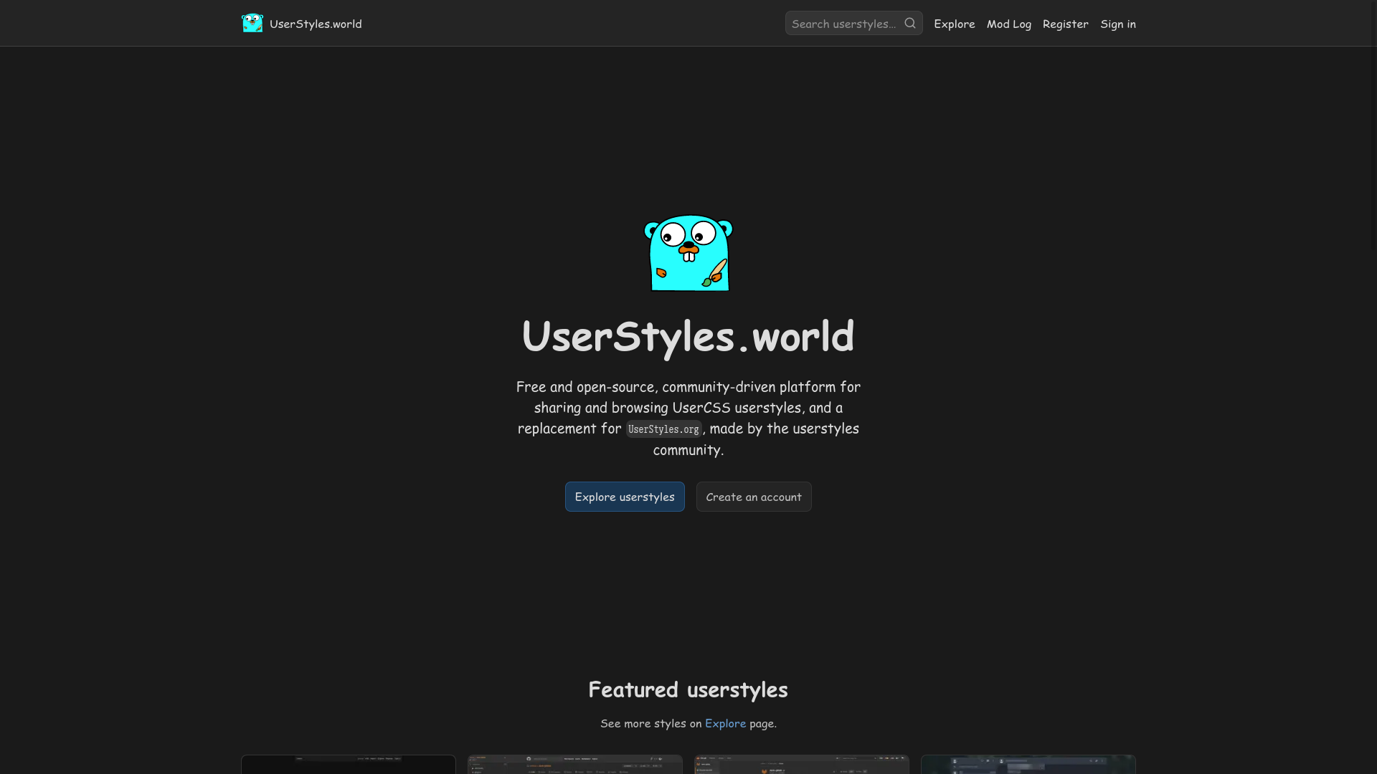
Task: Click the Mod Log navigation item
Action: click(x=1008, y=23)
